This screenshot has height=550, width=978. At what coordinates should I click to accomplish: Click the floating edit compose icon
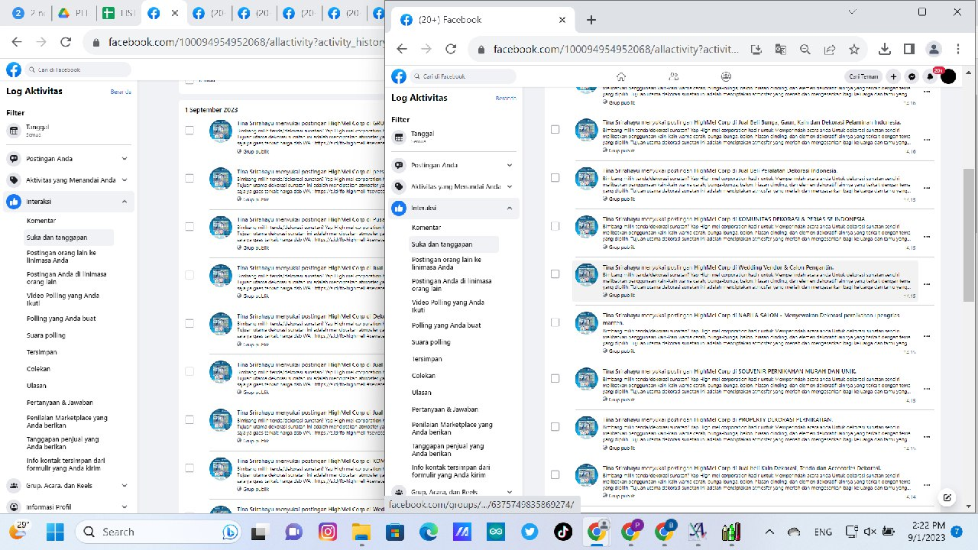tap(947, 497)
